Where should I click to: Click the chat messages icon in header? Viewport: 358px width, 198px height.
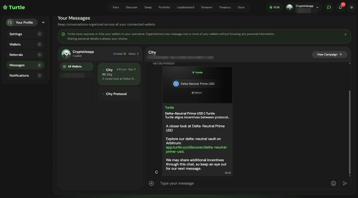click(x=329, y=7)
